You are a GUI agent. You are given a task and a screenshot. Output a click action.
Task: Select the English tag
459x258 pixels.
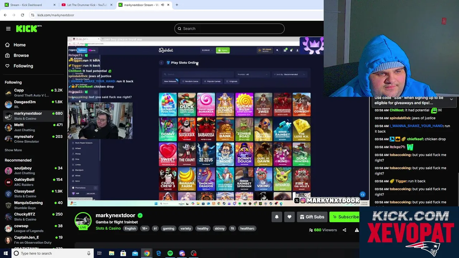coord(130,229)
